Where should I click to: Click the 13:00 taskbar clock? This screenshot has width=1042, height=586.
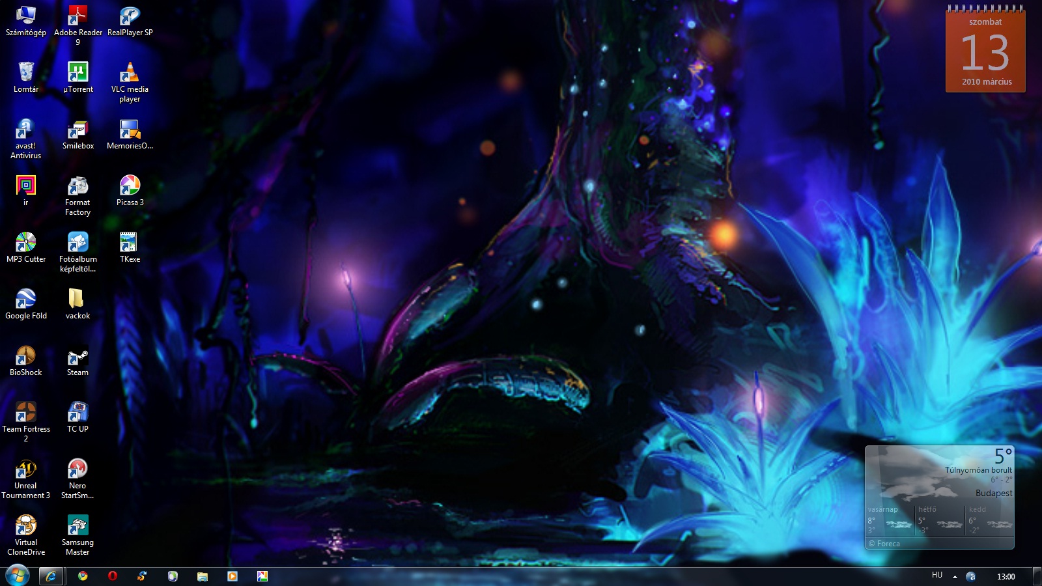pyautogui.click(x=1006, y=576)
